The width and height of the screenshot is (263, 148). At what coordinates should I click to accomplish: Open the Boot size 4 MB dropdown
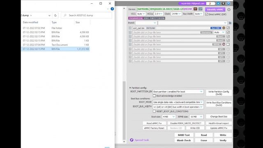(x=169, y=117)
